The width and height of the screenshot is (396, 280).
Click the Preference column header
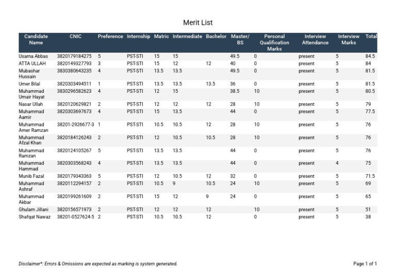click(110, 37)
